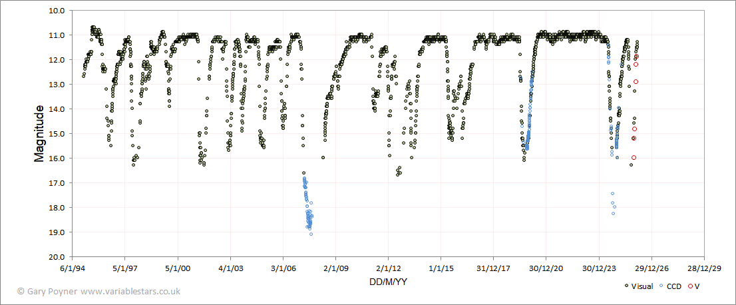Select the Visual legend label
Viewport: 736px width, 305px height.
(x=642, y=286)
